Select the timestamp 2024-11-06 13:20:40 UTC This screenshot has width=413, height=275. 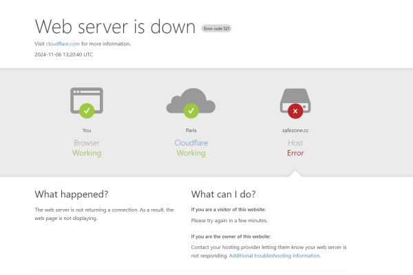[64, 54]
